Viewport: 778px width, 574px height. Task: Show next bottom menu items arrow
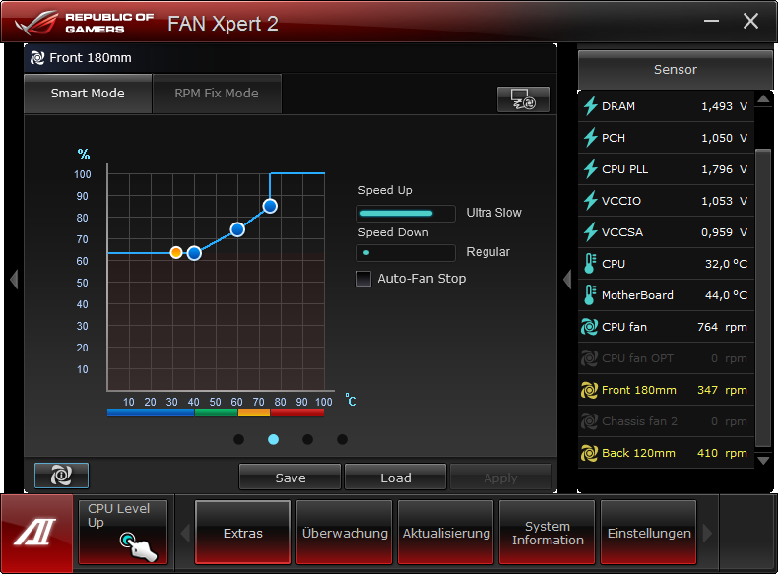[x=708, y=534]
